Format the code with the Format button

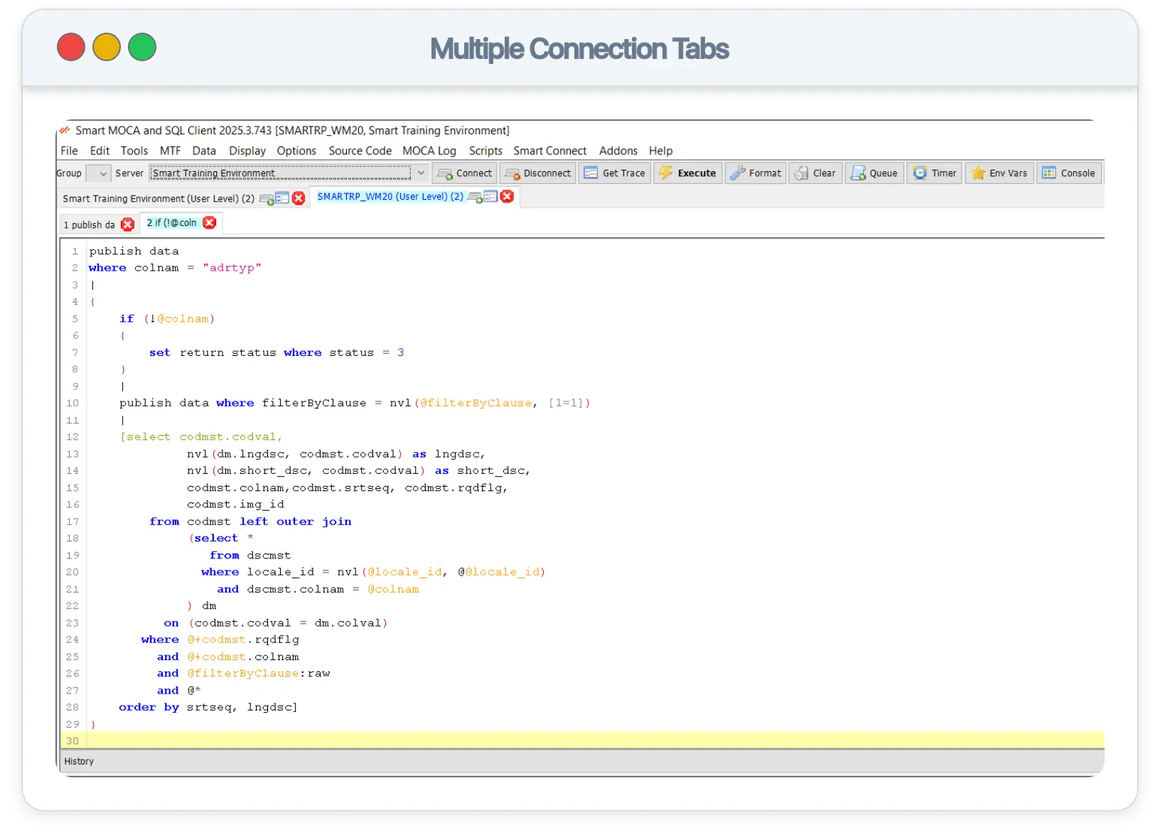[x=756, y=173]
